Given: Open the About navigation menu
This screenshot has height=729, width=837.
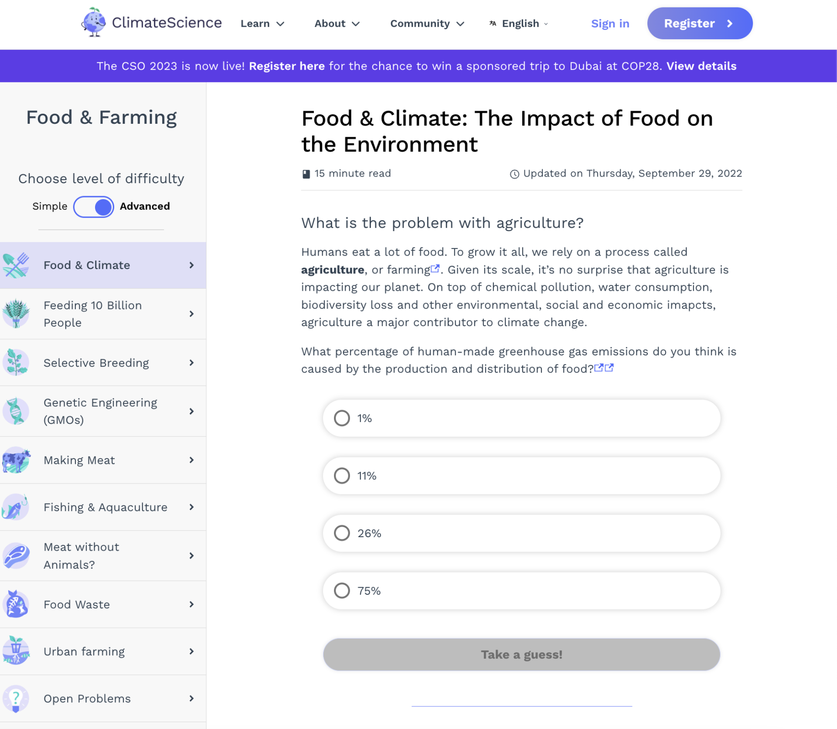Looking at the screenshot, I should point(337,24).
